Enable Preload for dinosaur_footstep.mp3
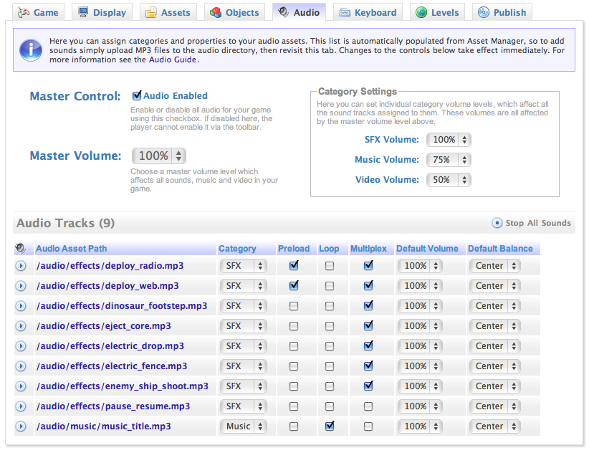 [294, 306]
